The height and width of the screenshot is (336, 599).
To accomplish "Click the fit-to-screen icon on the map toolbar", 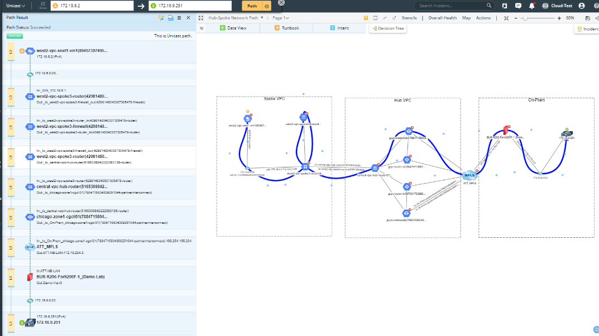I will (x=507, y=17).
